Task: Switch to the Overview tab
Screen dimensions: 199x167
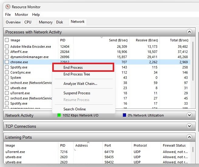Action: 13,22
